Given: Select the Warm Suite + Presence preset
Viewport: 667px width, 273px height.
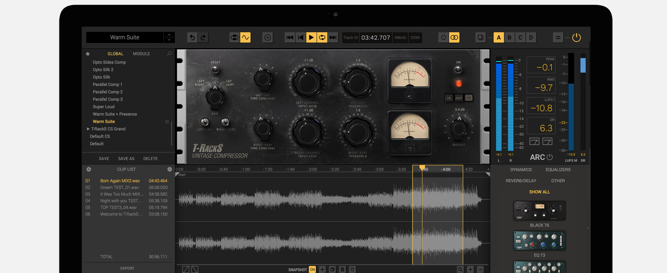Looking at the screenshot, I should coord(115,114).
